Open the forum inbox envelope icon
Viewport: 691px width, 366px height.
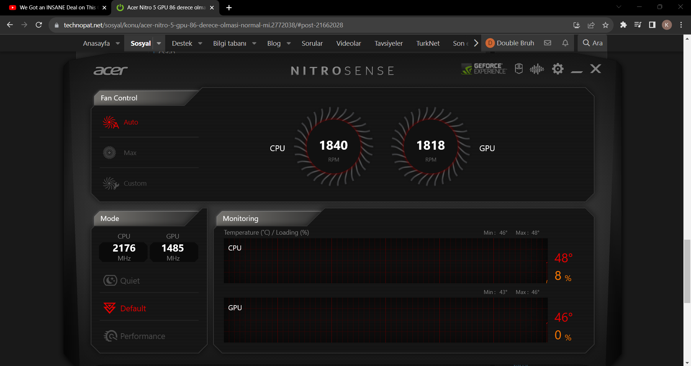click(547, 43)
